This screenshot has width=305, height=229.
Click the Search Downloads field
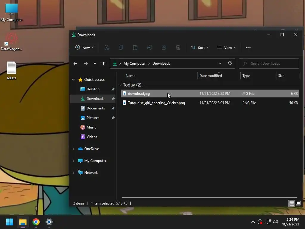(x=269, y=64)
